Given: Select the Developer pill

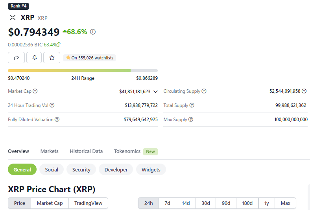Looking at the screenshot, I should tap(116, 169).
